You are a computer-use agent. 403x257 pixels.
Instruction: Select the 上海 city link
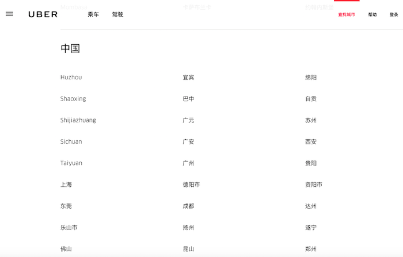point(66,185)
